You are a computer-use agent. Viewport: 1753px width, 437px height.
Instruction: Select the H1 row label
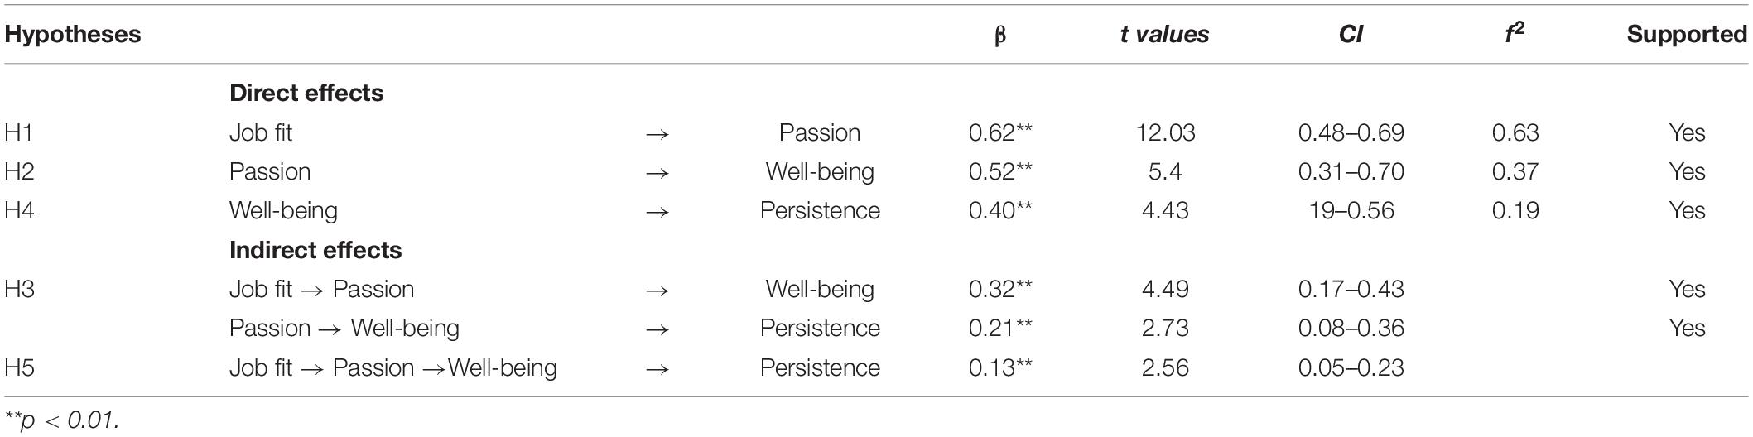click(x=19, y=132)
